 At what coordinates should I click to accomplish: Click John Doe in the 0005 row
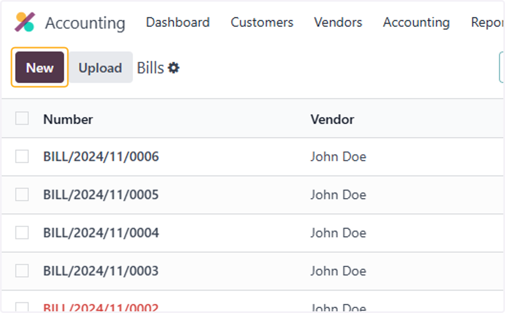(x=338, y=195)
